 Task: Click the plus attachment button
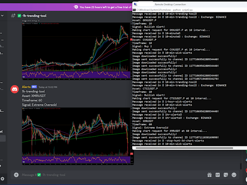[16, 175]
